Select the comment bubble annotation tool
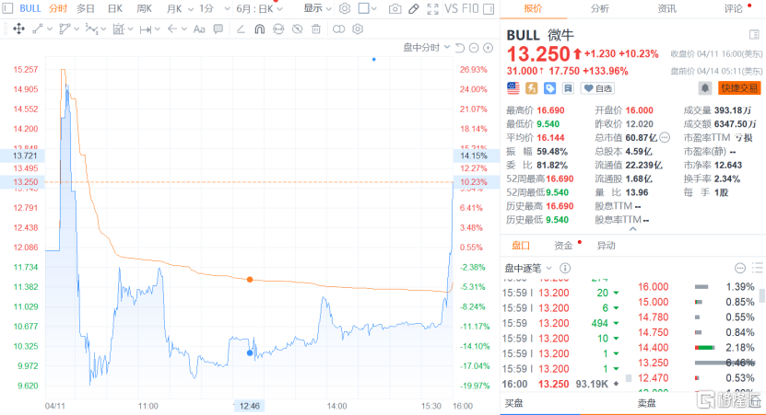The width and height of the screenshot is (766, 415). tap(218, 29)
